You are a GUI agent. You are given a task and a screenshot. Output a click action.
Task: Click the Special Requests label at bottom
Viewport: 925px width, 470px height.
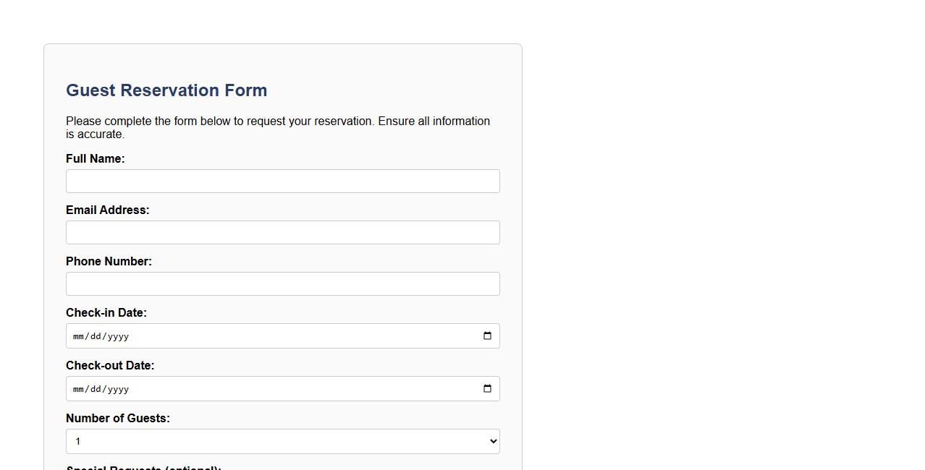[143, 468]
